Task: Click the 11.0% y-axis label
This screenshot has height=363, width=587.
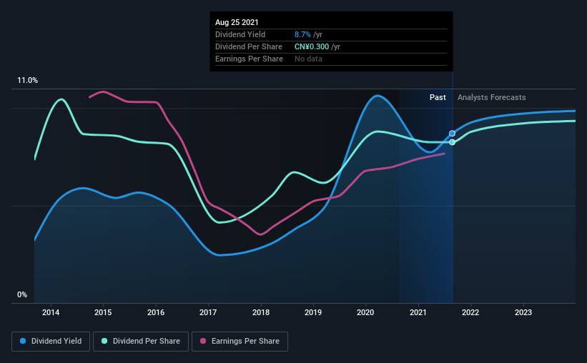Action: (x=27, y=81)
